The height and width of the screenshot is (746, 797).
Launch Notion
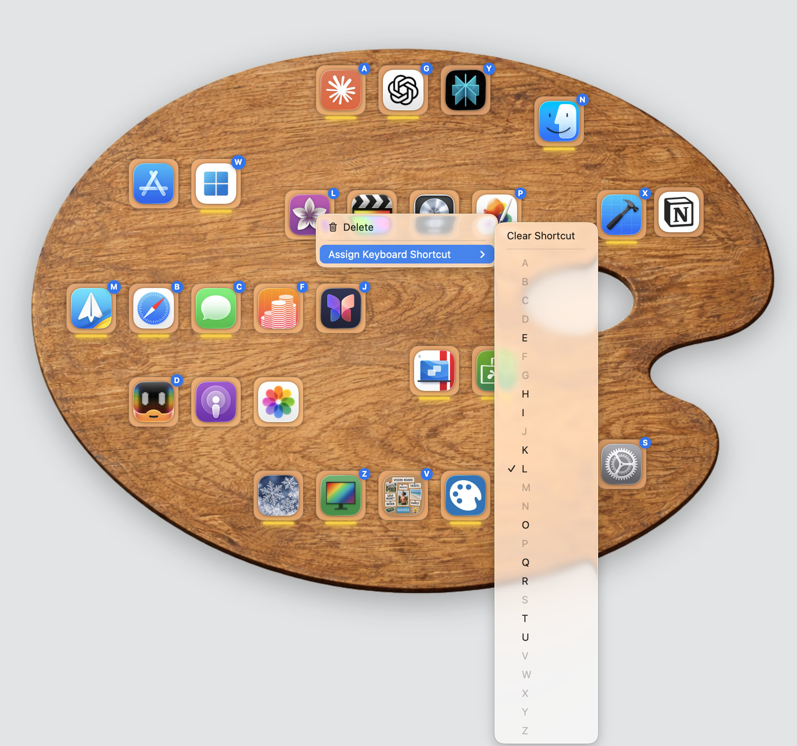point(679,213)
